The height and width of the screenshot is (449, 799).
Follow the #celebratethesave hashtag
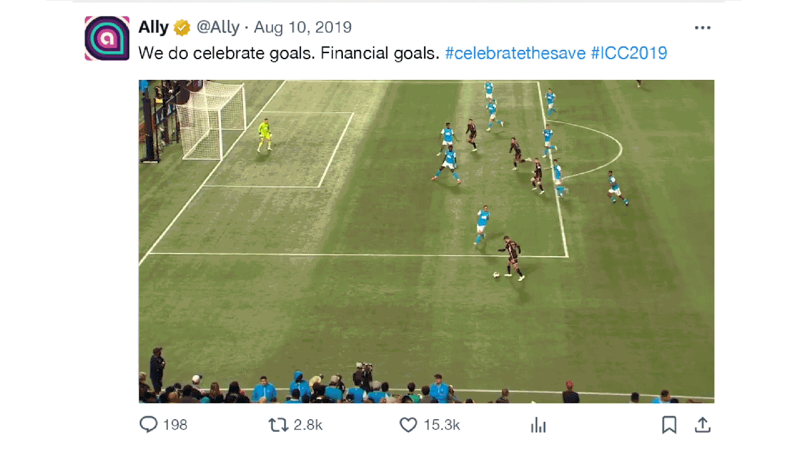515,53
